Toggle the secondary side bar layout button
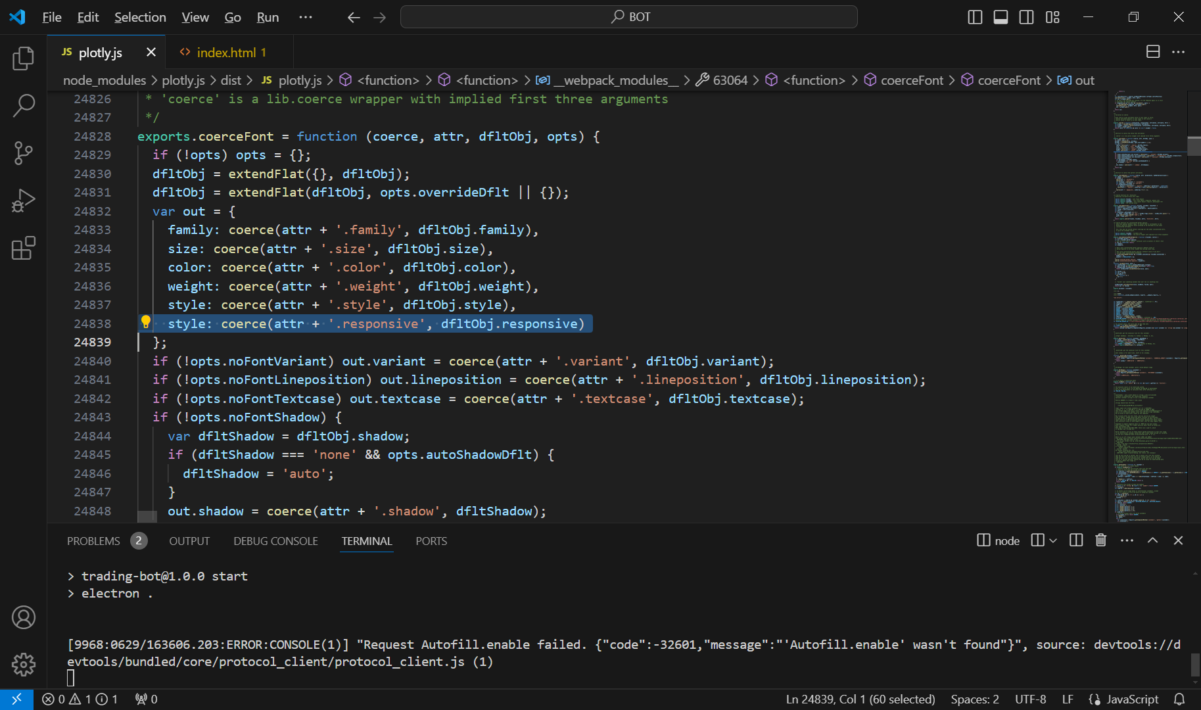1201x710 pixels. point(1026,17)
